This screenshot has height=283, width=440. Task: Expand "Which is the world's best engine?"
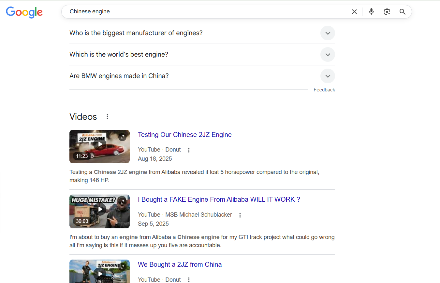tap(328, 55)
